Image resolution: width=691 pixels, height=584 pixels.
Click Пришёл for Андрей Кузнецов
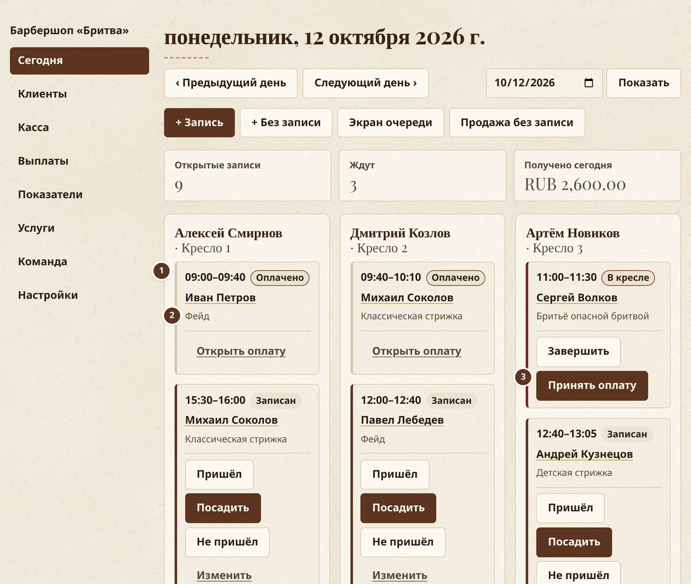570,508
